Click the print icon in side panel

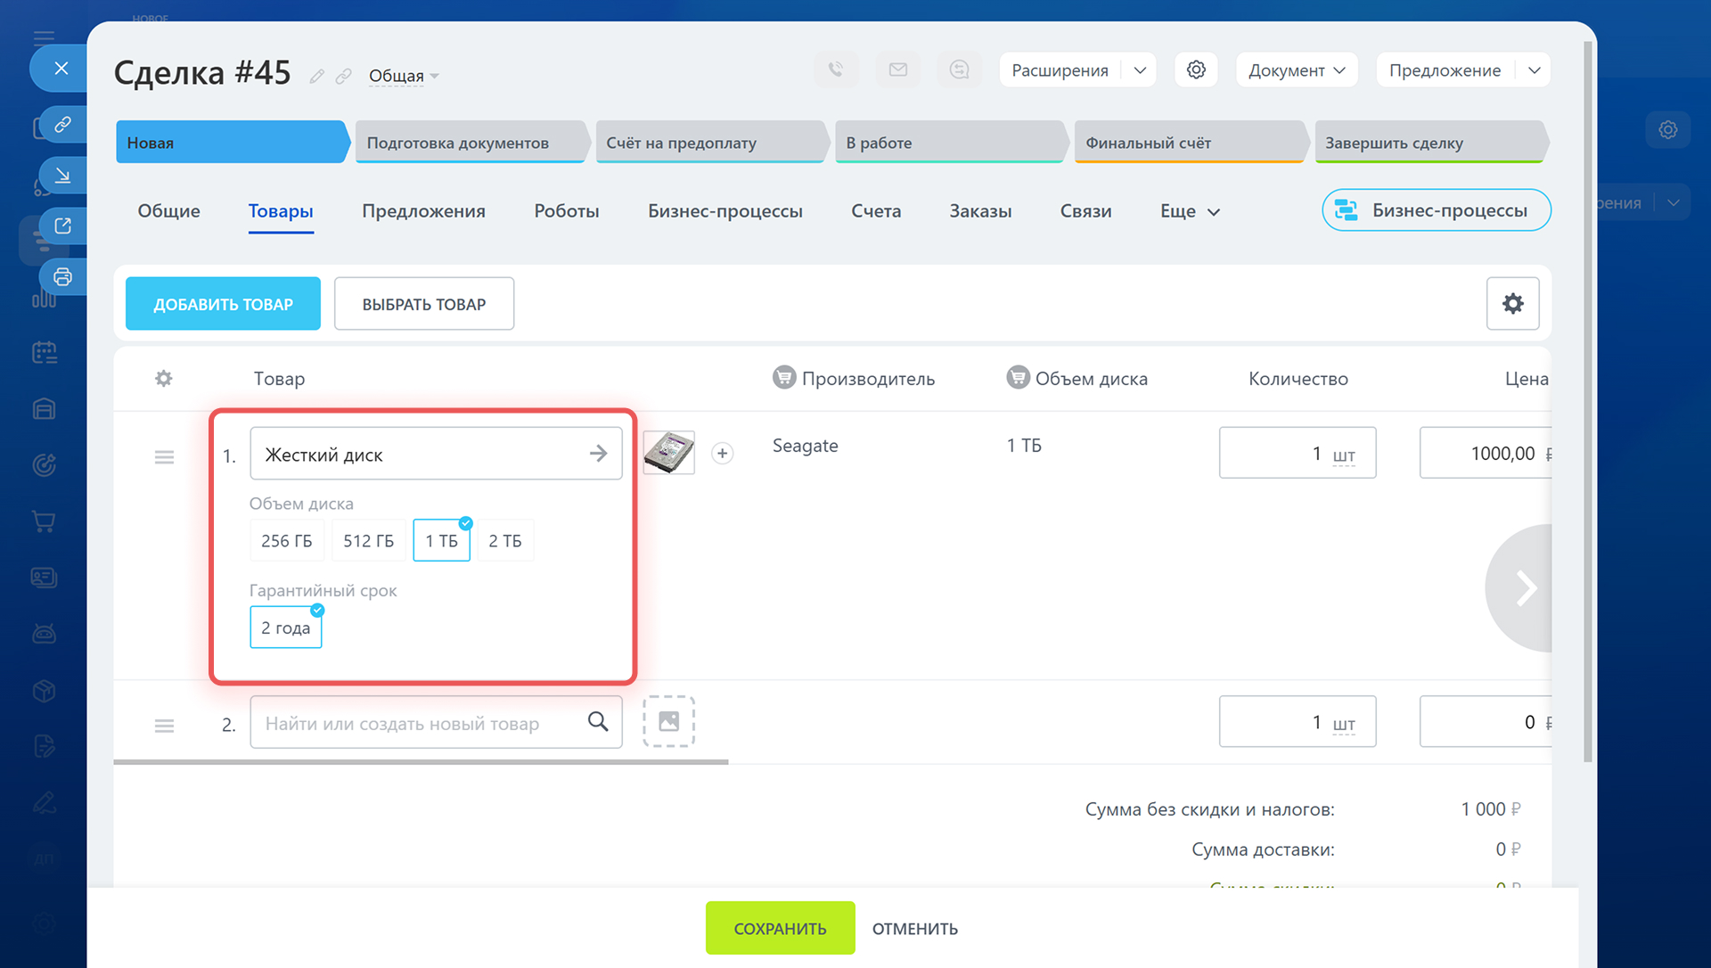[x=62, y=276]
